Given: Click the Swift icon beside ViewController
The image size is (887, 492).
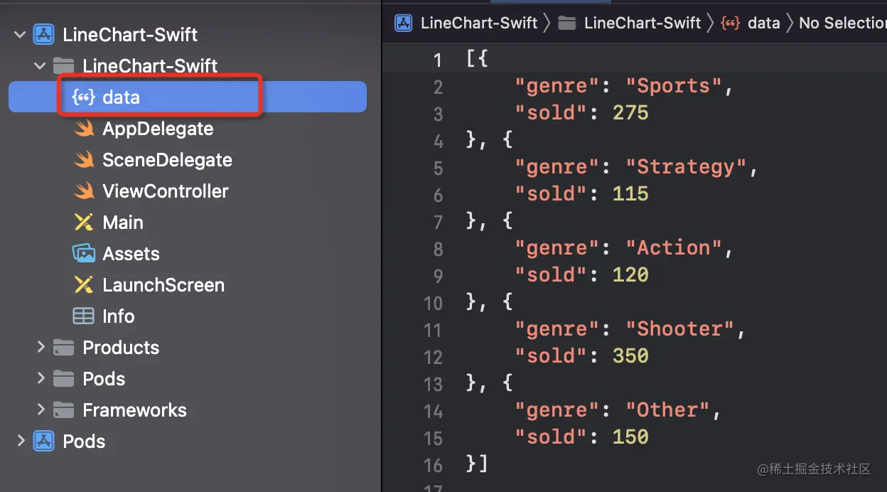Looking at the screenshot, I should pos(84,191).
